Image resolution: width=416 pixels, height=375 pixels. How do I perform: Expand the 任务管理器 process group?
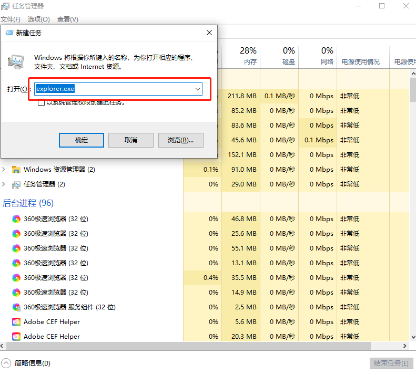[x=4, y=184]
